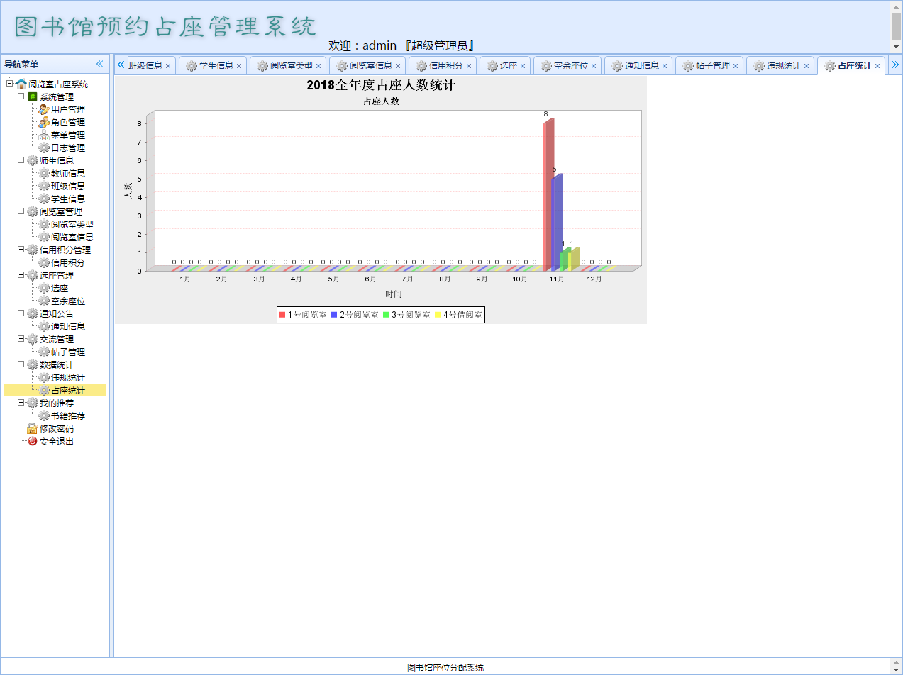Collapse the 数据统计 tree node
Image resolution: width=903 pixels, height=675 pixels.
tap(21, 364)
